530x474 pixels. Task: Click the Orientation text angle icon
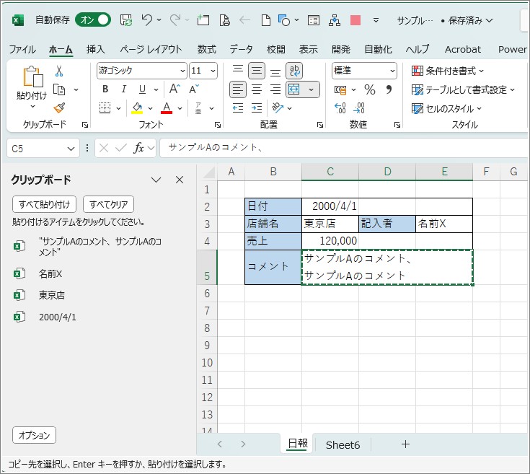(x=278, y=108)
